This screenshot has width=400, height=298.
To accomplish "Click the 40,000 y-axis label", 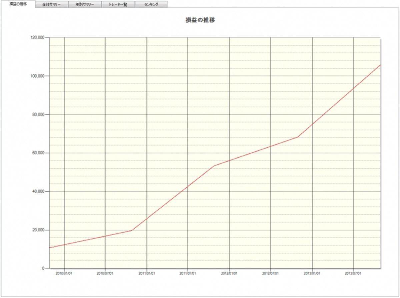I will [38, 192].
